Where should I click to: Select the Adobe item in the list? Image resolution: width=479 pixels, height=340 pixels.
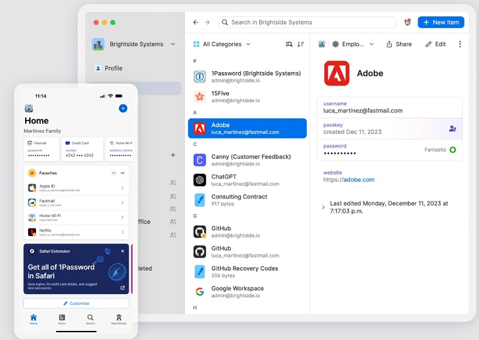[x=247, y=128]
